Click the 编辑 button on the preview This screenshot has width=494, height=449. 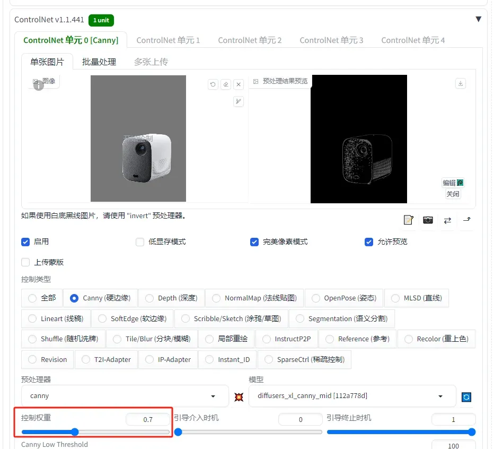(453, 183)
